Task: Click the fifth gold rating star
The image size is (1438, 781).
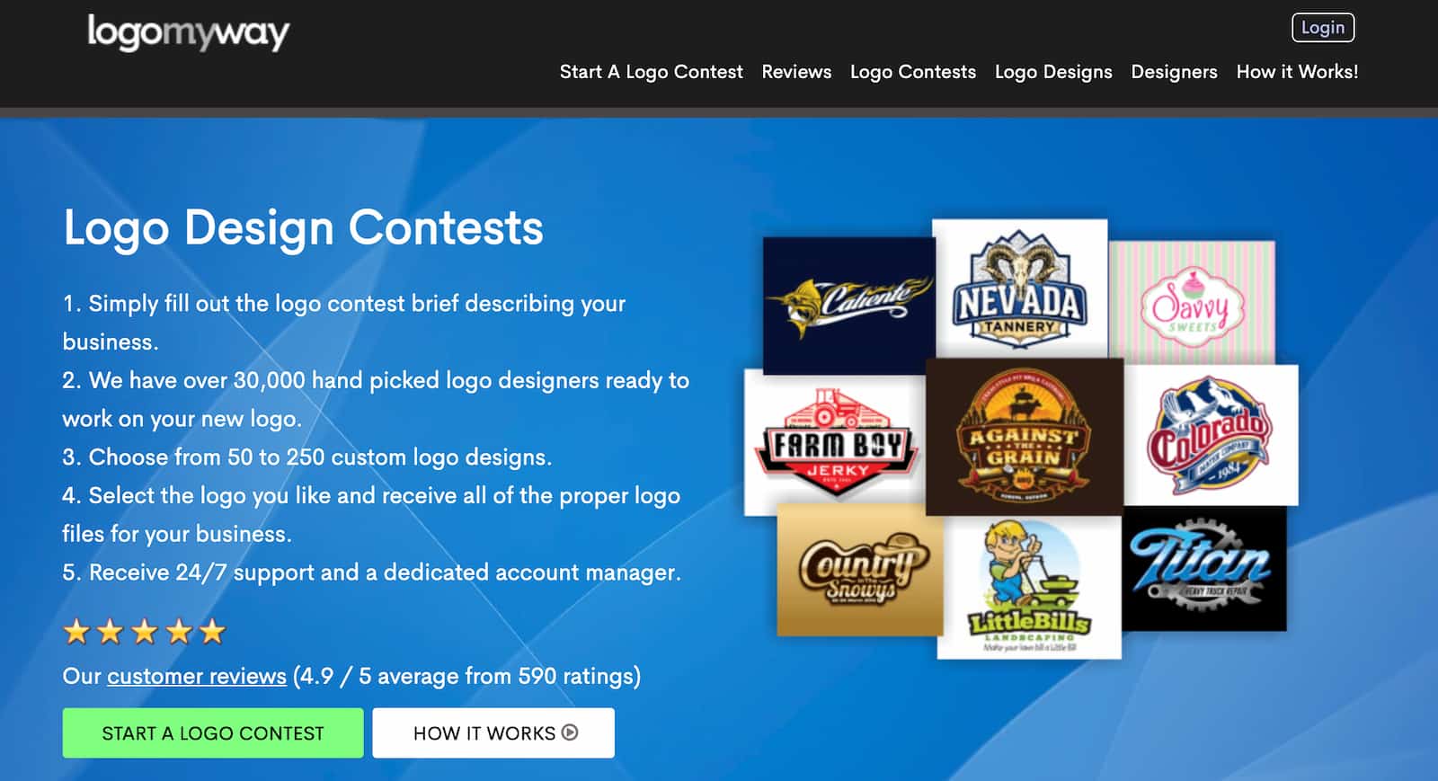Action: (x=213, y=632)
